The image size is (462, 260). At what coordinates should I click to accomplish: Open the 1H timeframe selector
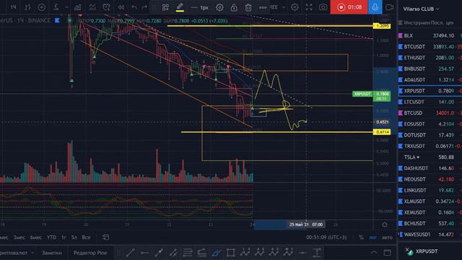coord(13,7)
